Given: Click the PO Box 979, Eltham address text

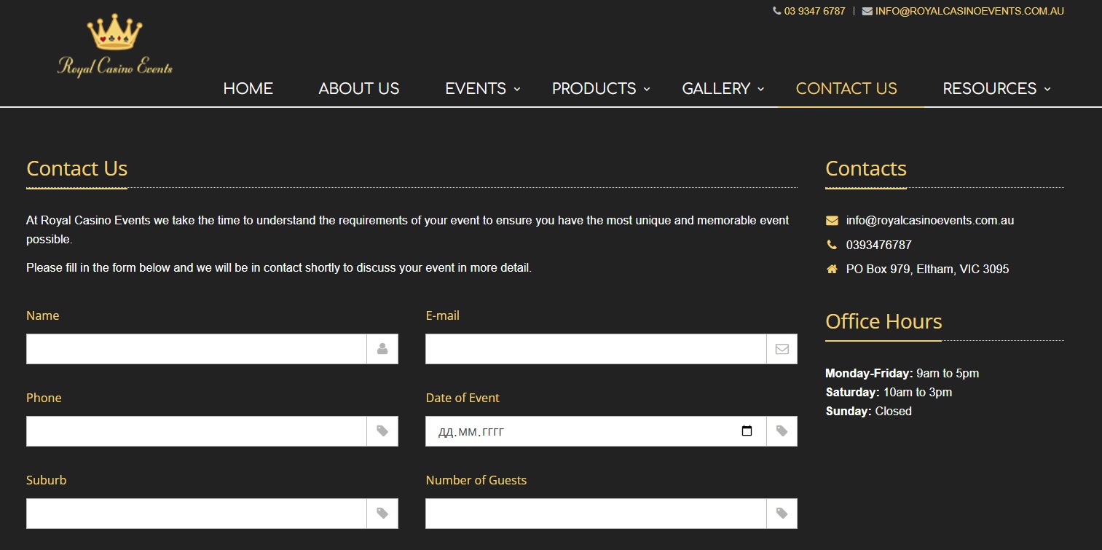Looking at the screenshot, I should 928,269.
